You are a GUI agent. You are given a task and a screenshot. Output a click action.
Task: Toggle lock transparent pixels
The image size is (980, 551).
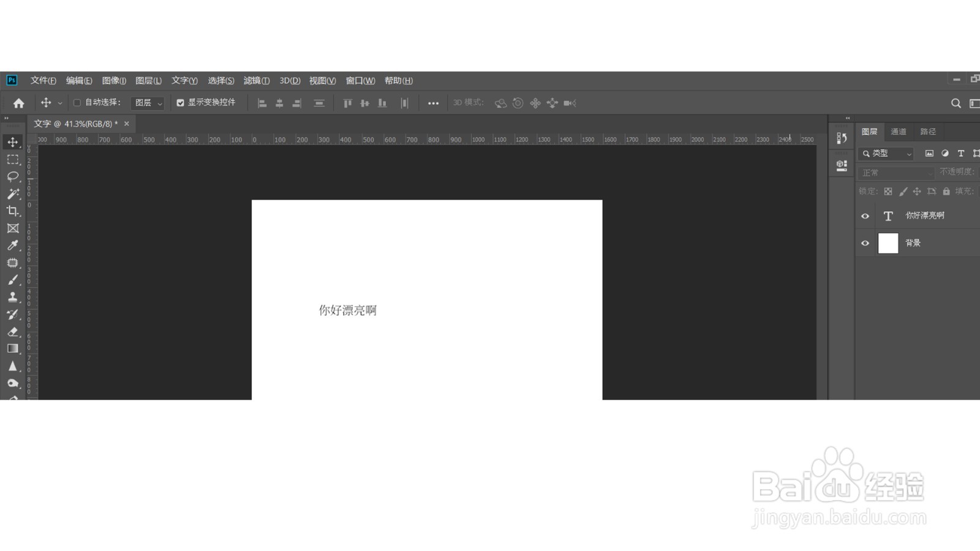(888, 192)
